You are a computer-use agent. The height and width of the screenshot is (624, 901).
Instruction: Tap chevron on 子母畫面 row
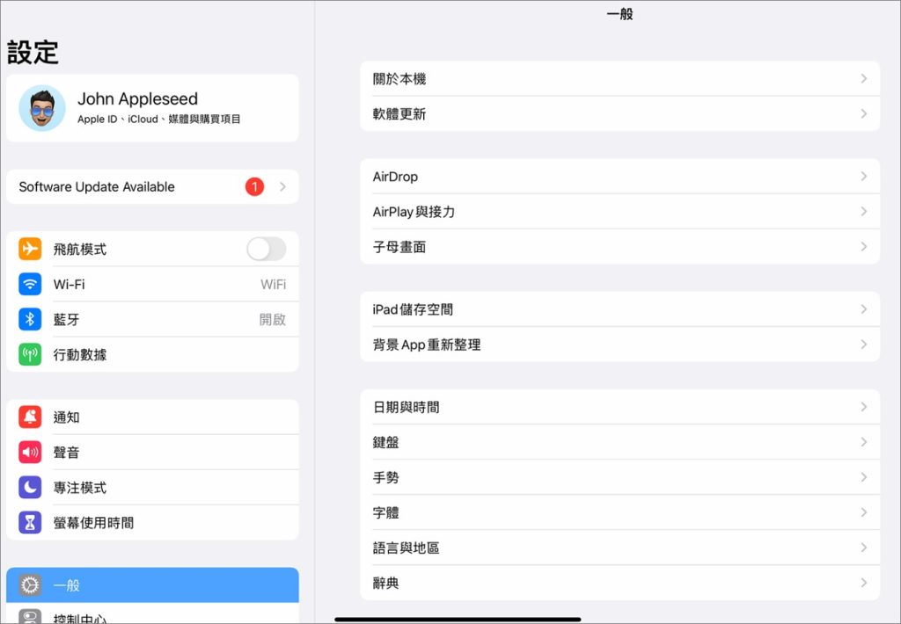(x=864, y=246)
